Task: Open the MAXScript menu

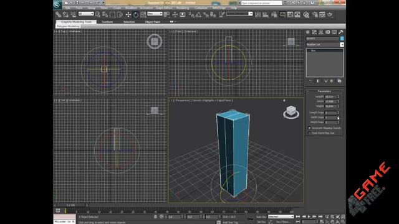Action: point(219,8)
